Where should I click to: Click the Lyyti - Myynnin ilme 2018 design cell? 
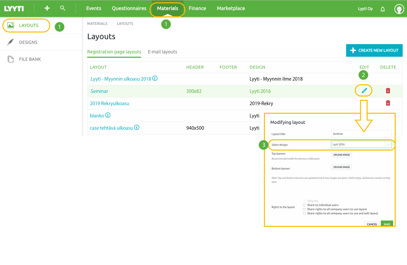276,79
